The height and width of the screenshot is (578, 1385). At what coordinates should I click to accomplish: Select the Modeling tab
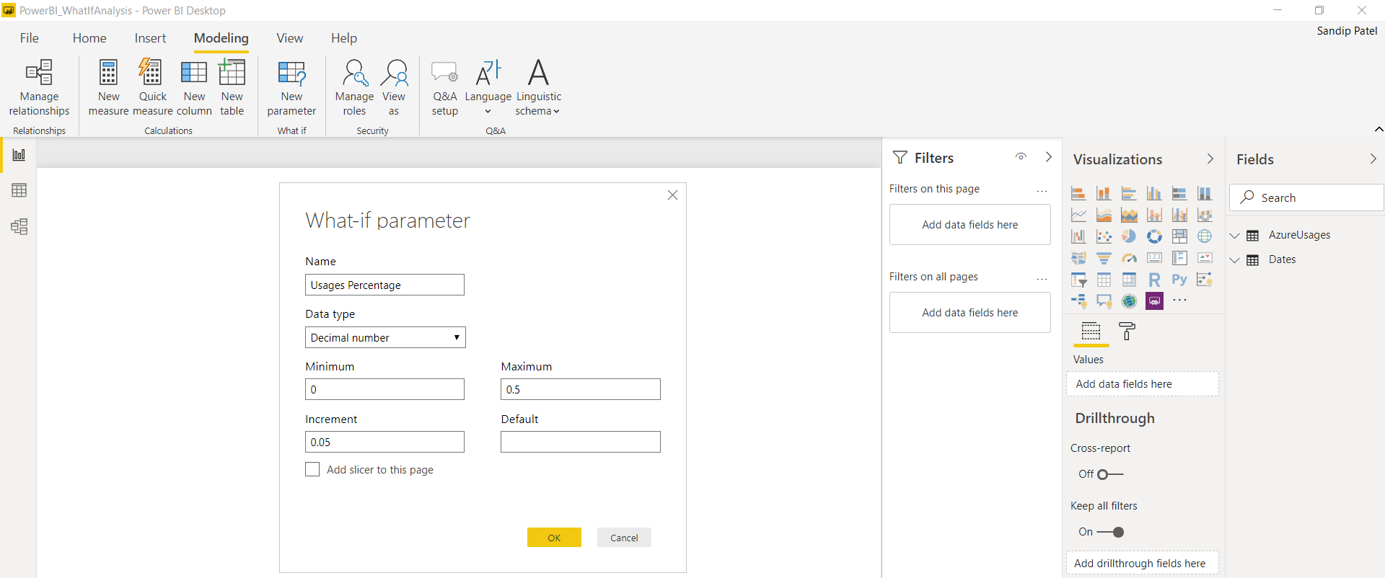coord(221,38)
